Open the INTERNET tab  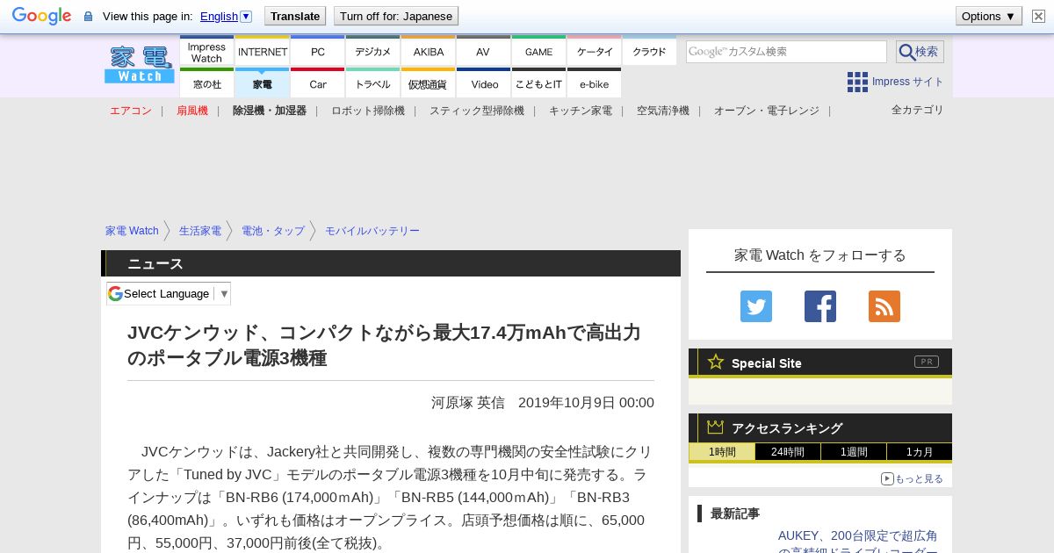click(263, 52)
